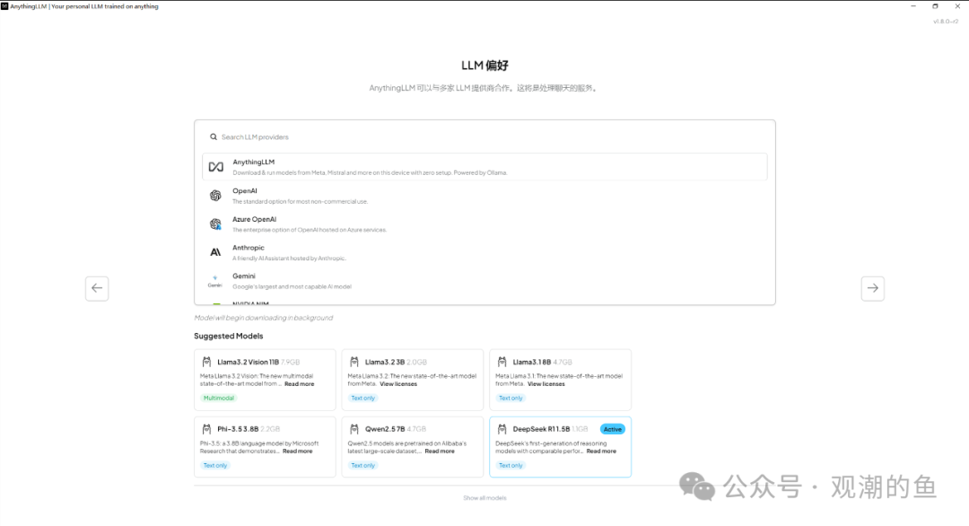
Task: Minimize the AnythingLLM window
Action: click(x=913, y=6)
